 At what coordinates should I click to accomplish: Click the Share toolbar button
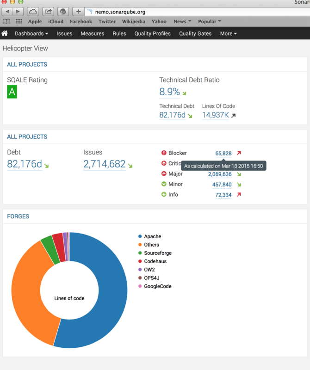(x=48, y=11)
